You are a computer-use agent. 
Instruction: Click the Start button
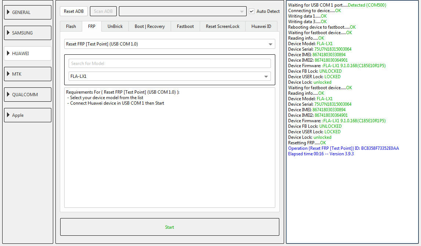point(170,227)
